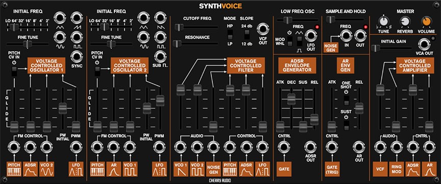The image size is (441, 184).
Task: Click VCO 2 FM jack above AR
Action: point(114,147)
